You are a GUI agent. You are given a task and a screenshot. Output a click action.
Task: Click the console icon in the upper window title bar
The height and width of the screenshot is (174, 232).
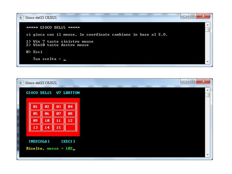[x=21, y=18]
